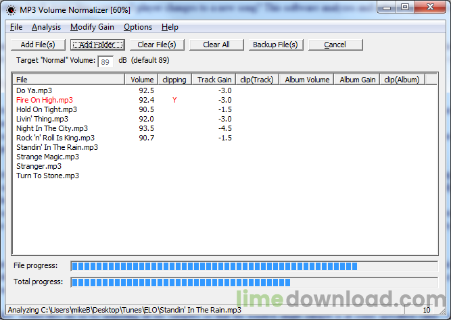Screen dimensions: 451x320
Task: Open the Analysis menu
Action: pyautogui.click(x=46, y=27)
